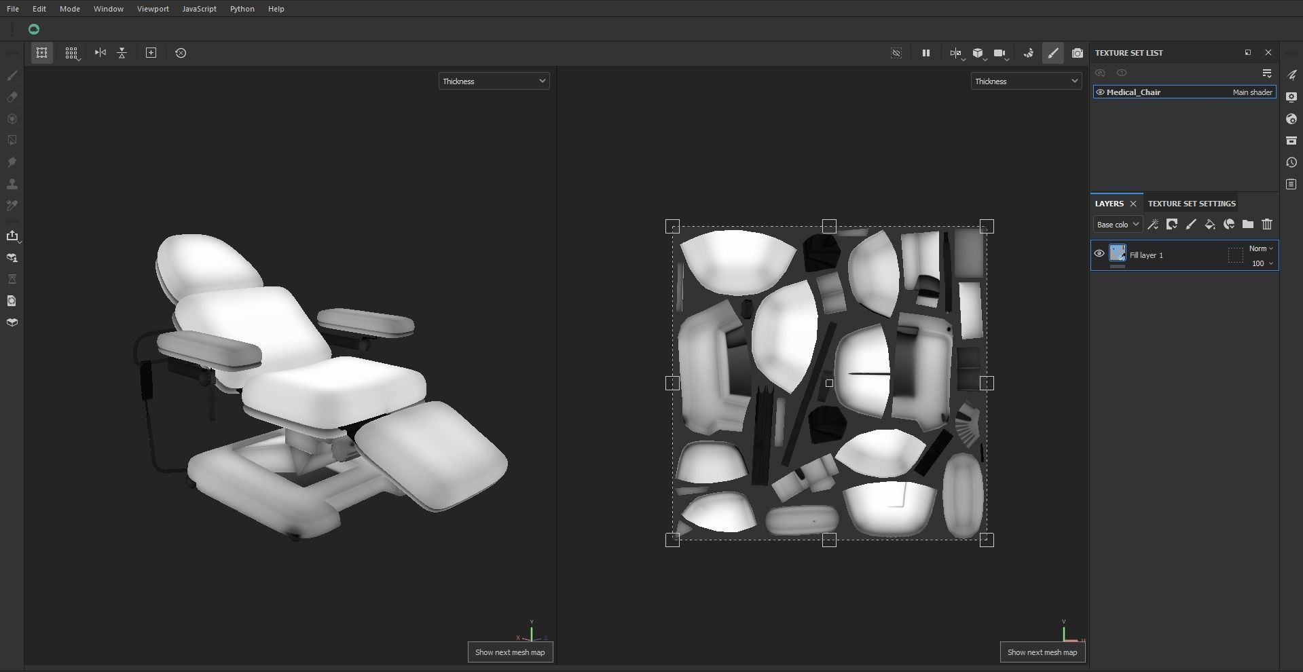The width and height of the screenshot is (1303, 672).
Task: Open the add fill layer bucket icon
Action: pyautogui.click(x=1210, y=224)
